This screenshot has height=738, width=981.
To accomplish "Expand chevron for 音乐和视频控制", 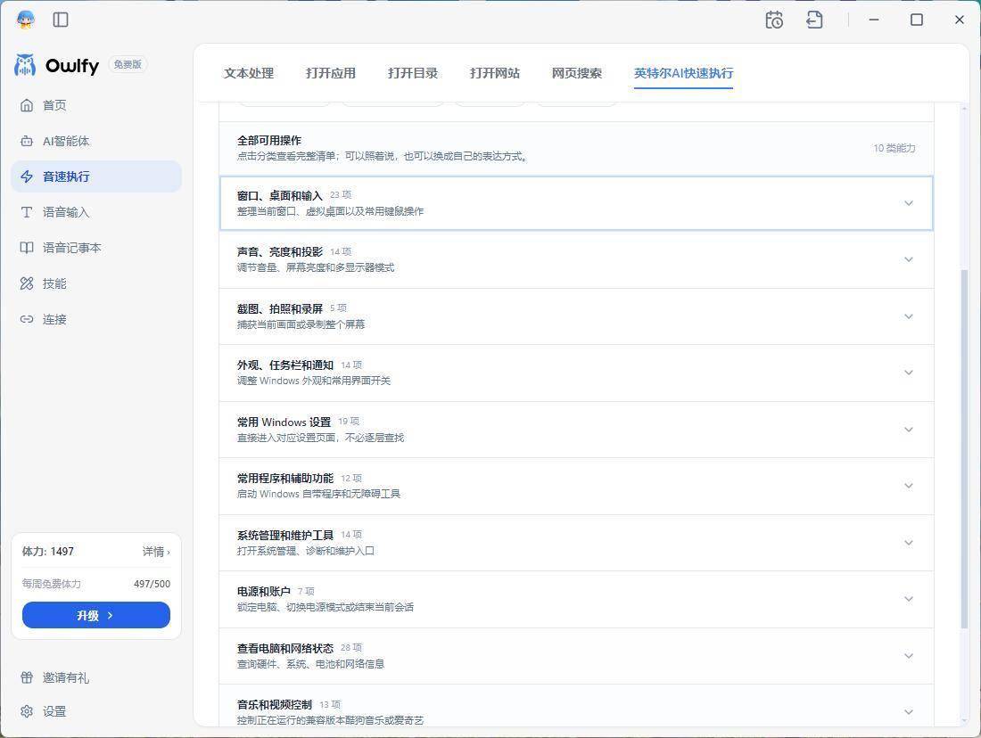I will tap(909, 712).
